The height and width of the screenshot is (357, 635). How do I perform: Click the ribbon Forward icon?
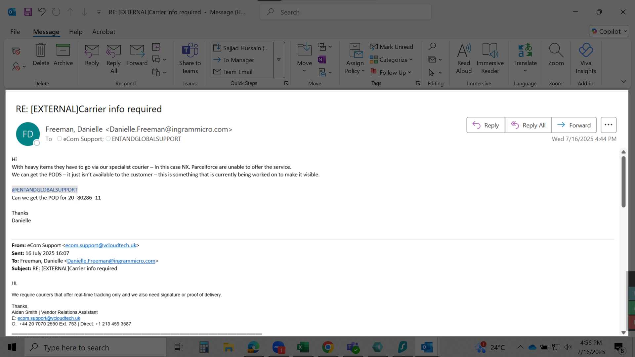click(137, 55)
